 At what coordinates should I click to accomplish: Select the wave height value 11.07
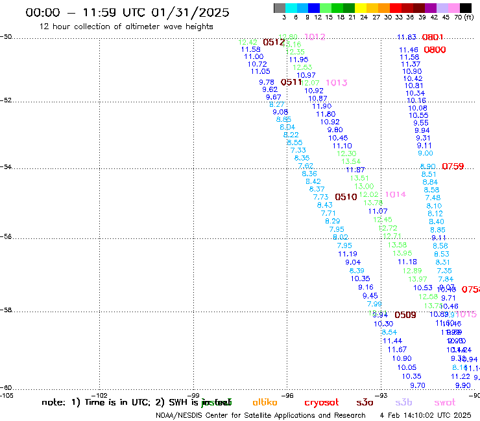378,211
